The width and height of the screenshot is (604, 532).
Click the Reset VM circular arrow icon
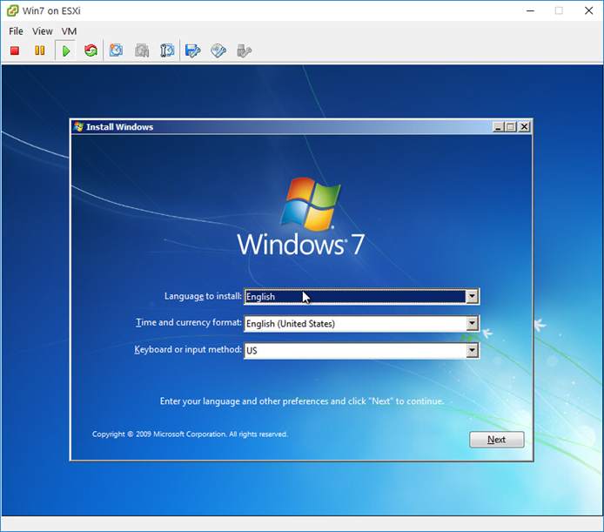[x=91, y=51]
